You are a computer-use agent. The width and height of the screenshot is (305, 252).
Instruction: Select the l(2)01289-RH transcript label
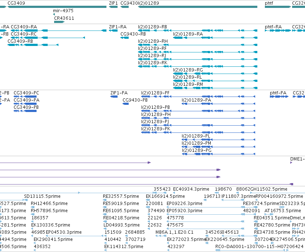point(153,41)
